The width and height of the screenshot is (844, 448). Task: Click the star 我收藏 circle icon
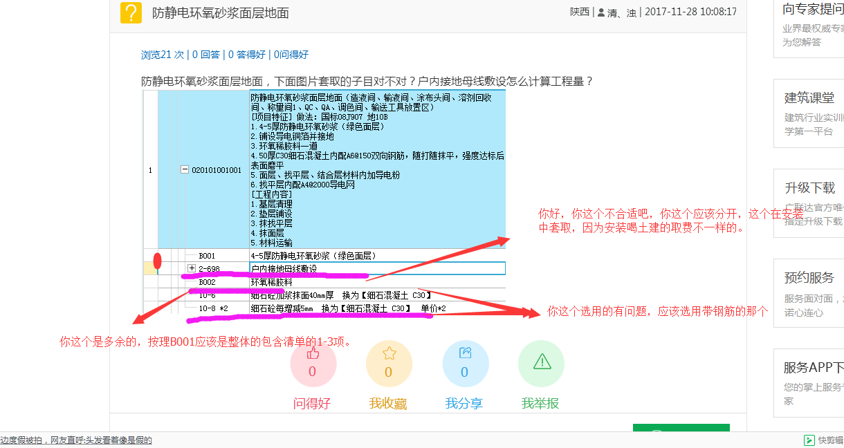click(389, 364)
